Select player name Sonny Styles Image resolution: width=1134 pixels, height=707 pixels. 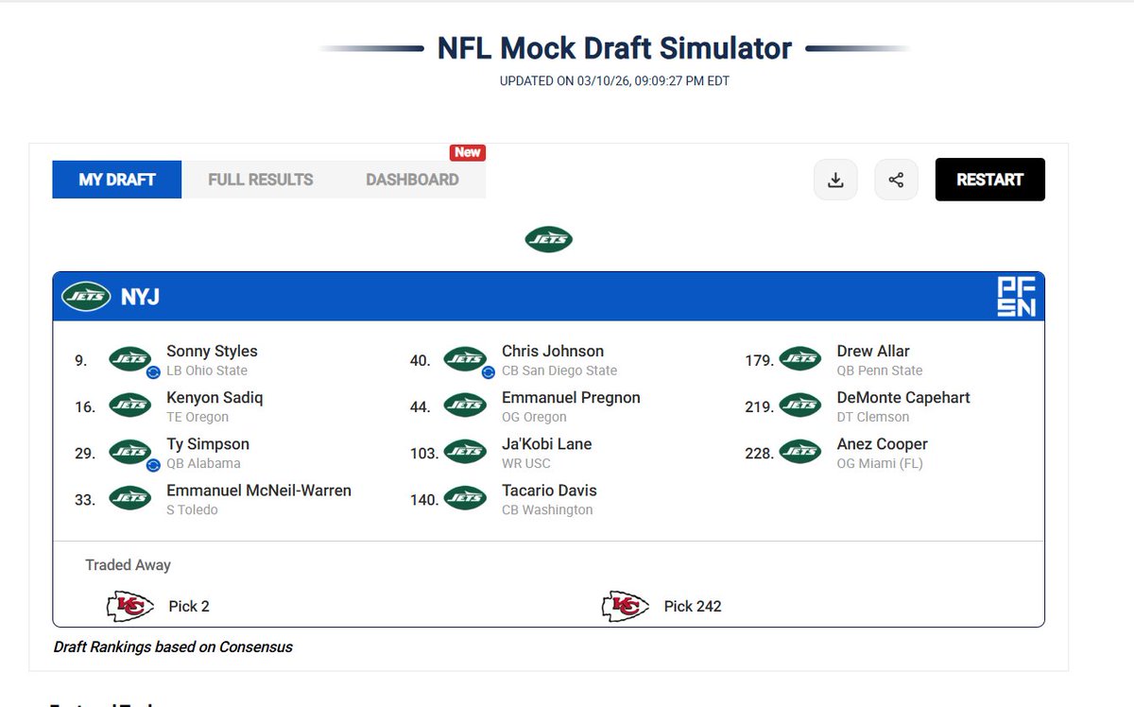pyautogui.click(x=212, y=351)
